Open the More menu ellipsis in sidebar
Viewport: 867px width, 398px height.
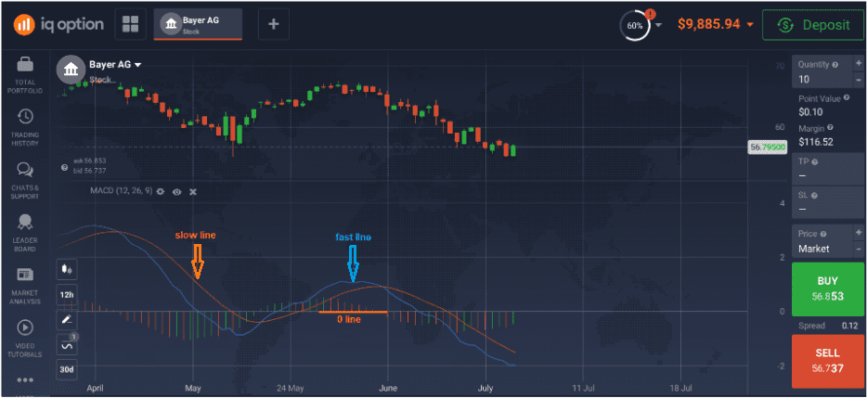25,379
